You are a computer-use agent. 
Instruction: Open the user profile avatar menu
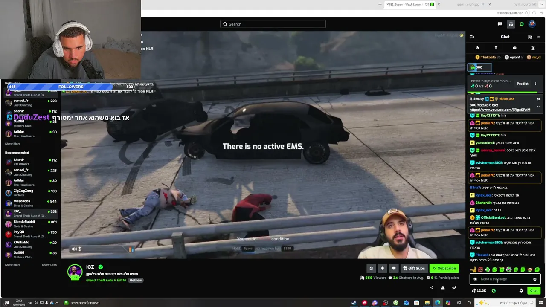[532, 24]
